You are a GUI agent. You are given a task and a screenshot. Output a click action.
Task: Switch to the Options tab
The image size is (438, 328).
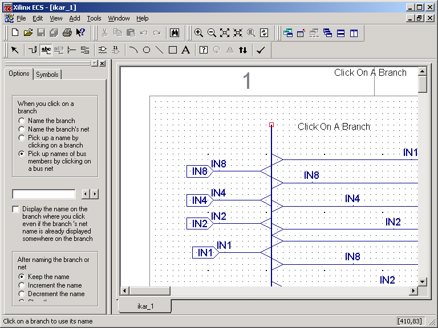19,73
